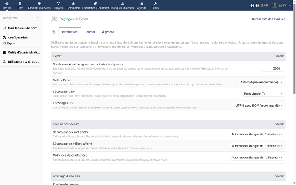Open Facturation | Paiement icon

tap(95, 3)
